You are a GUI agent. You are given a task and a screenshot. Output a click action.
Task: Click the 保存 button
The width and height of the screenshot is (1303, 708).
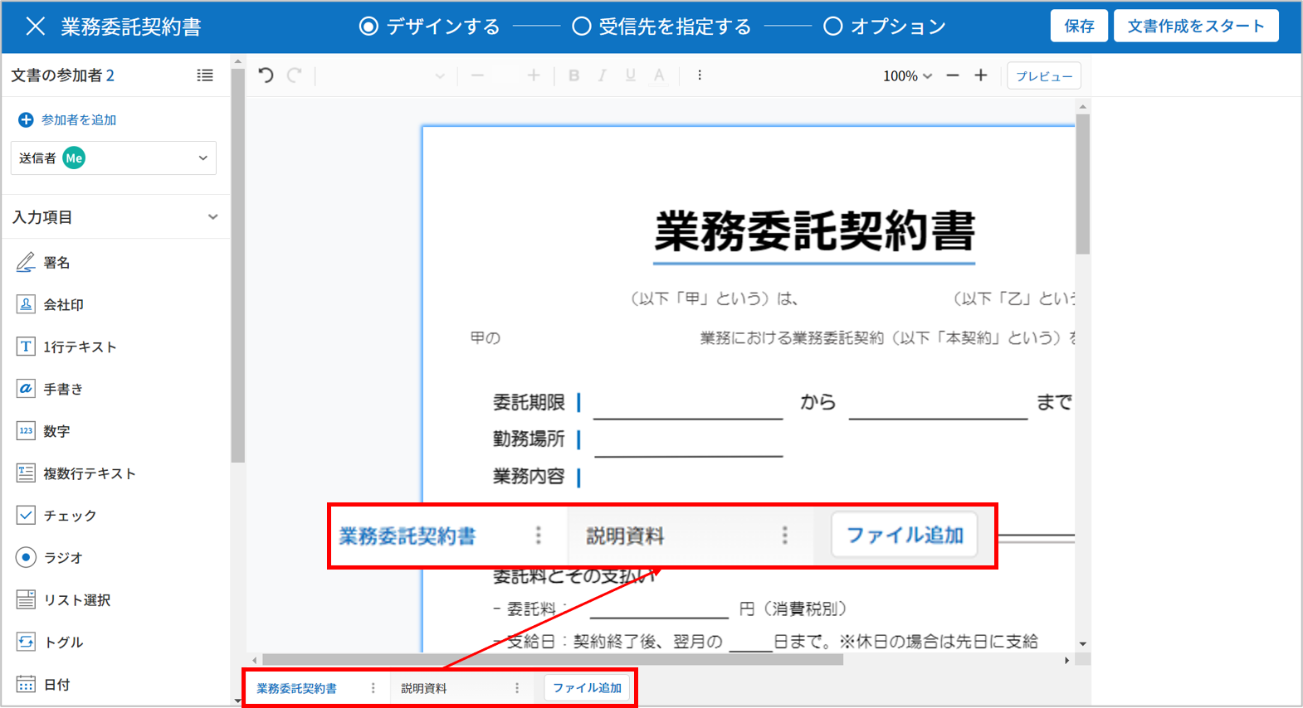pyautogui.click(x=1079, y=27)
